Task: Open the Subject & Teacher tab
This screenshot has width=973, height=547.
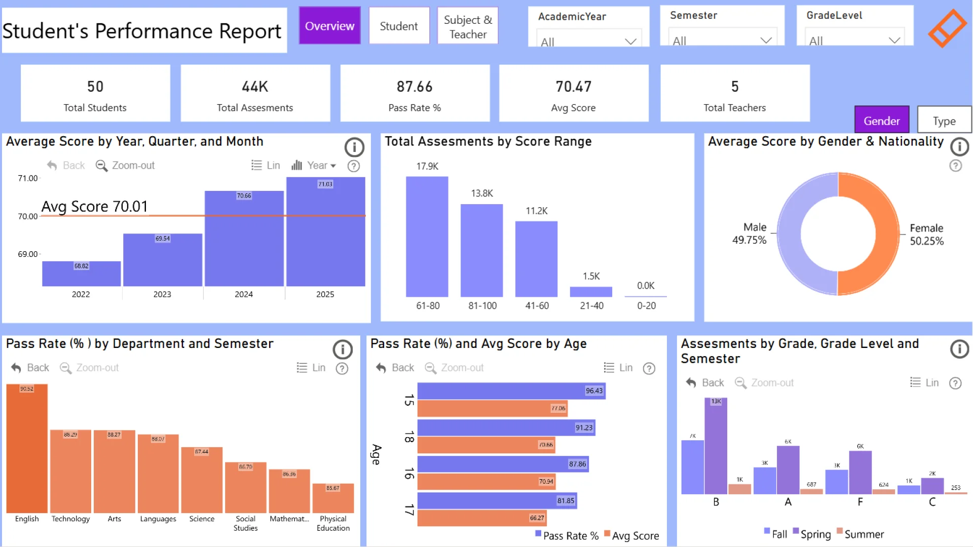Action: point(467,26)
